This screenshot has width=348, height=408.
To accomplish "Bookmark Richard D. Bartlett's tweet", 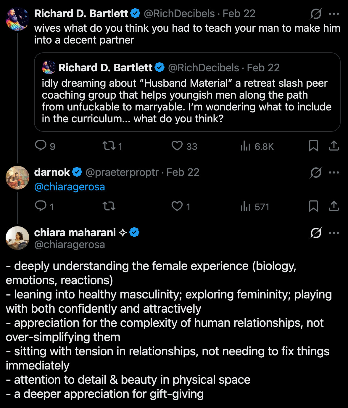I will tap(313, 146).
